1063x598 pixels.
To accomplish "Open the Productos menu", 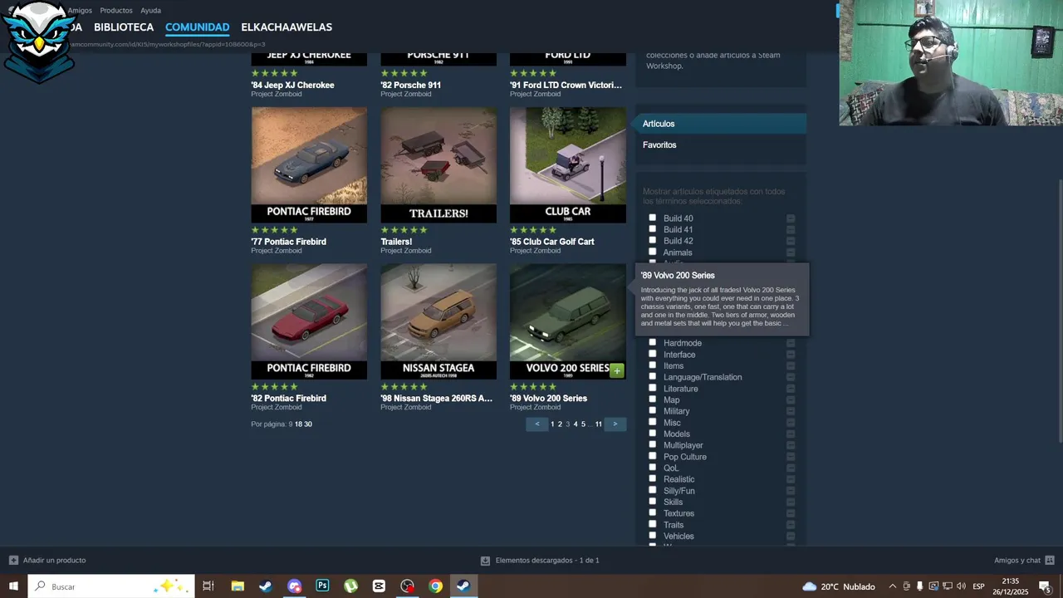I will [x=116, y=10].
